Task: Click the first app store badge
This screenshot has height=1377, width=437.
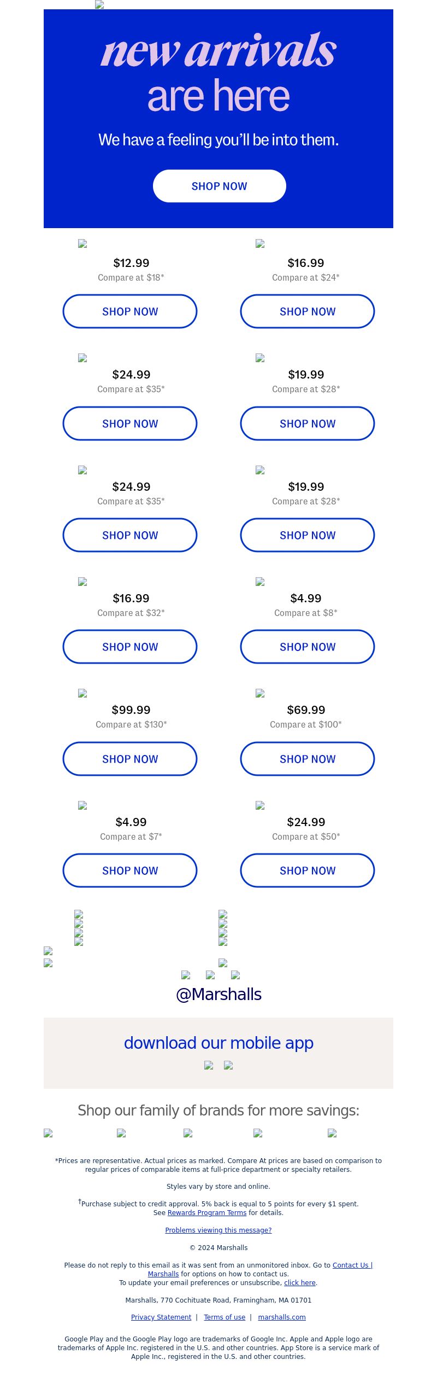Action: pos(209,1065)
